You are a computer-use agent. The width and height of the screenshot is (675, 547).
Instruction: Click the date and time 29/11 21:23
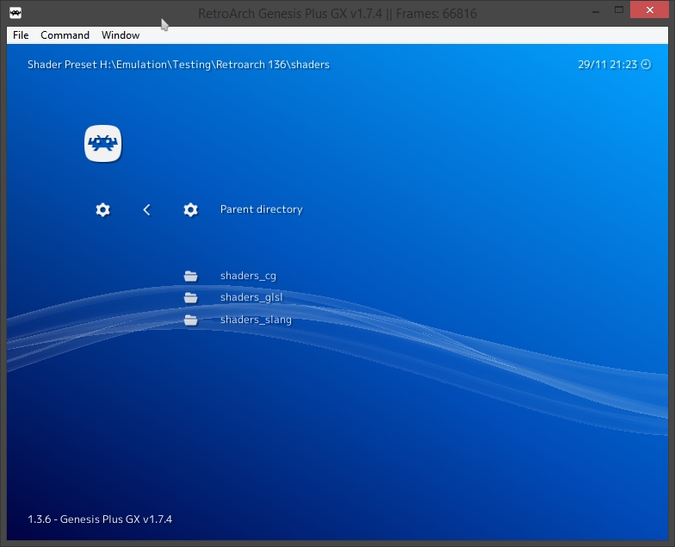coord(608,65)
